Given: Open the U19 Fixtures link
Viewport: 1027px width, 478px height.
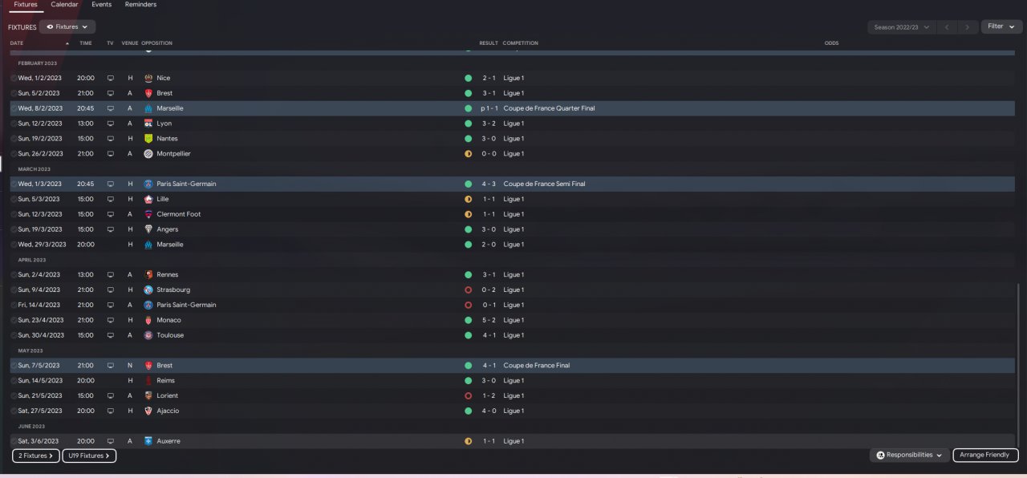Looking at the screenshot, I should pyautogui.click(x=89, y=456).
